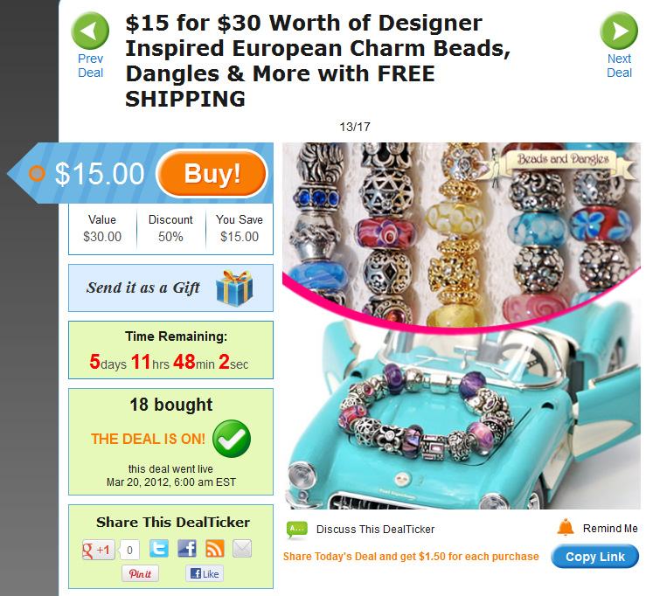
Task: Click the green speech bubble discuss icon
Action: point(297,530)
